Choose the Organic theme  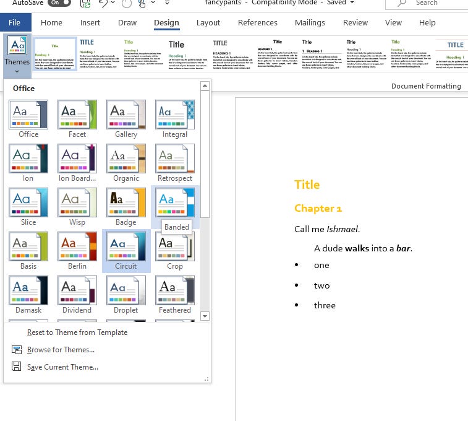point(126,158)
